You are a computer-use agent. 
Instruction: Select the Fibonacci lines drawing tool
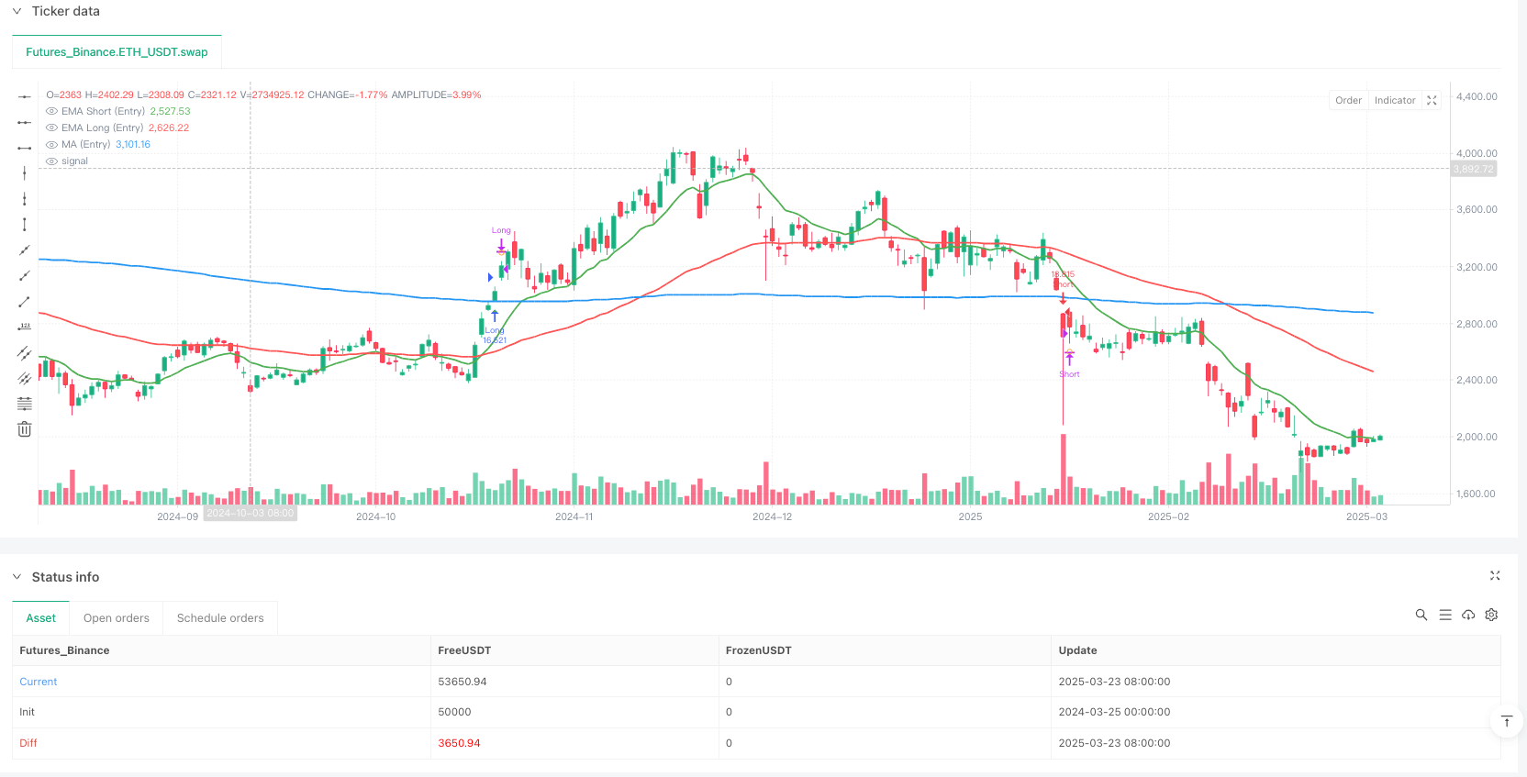tap(25, 404)
